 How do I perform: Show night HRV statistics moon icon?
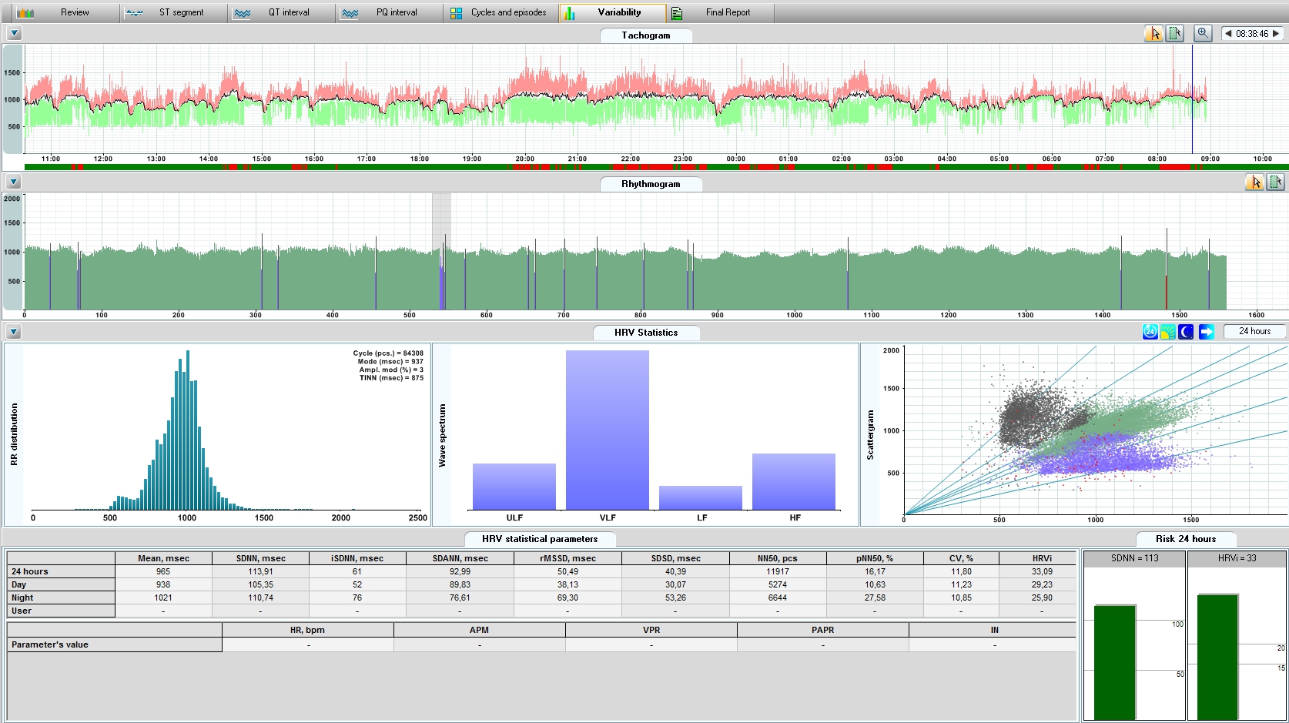coord(1187,332)
